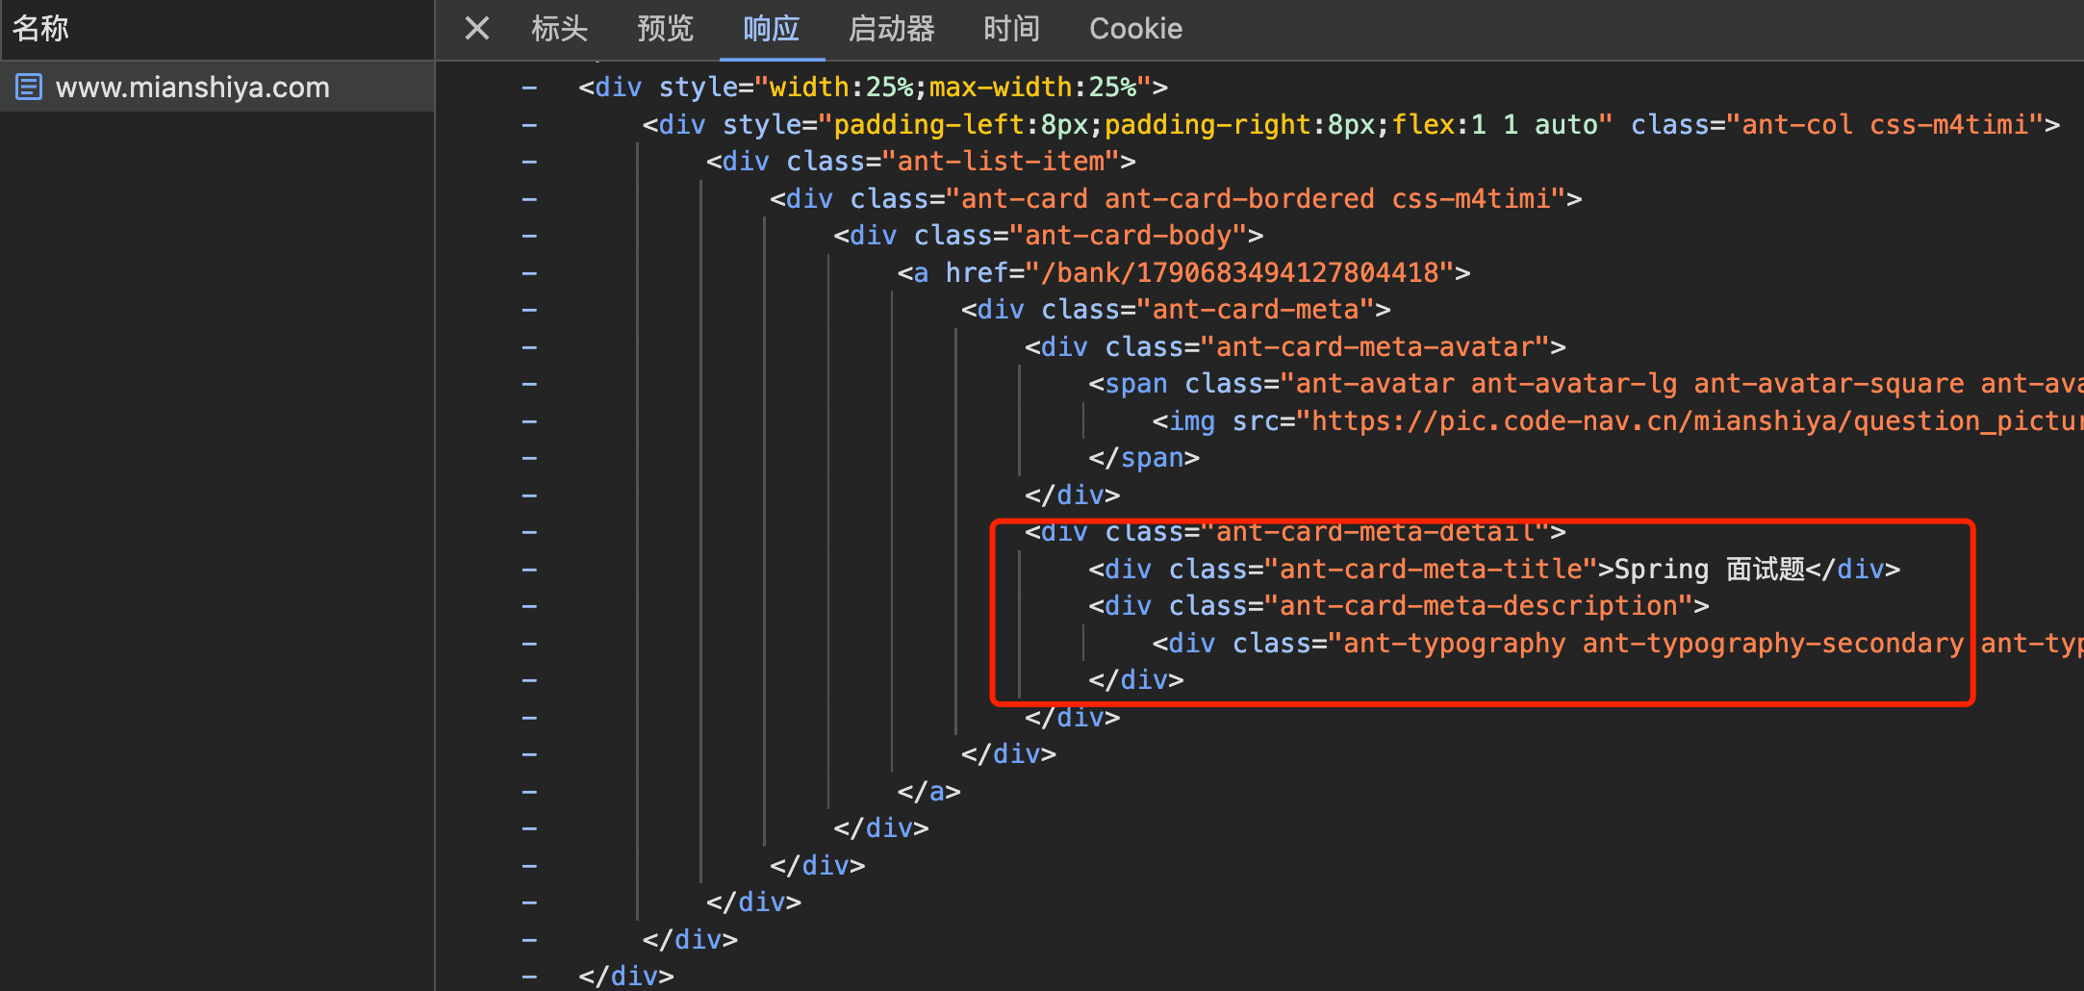Click the img src pic.code-nav.cn URL
Viewport: 2084px width, 991px height.
coord(1690,421)
